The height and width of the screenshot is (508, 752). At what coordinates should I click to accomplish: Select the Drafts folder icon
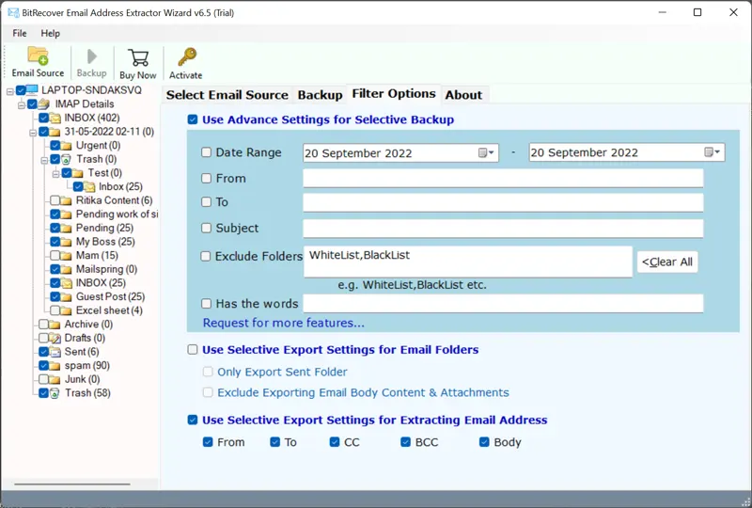(55, 338)
